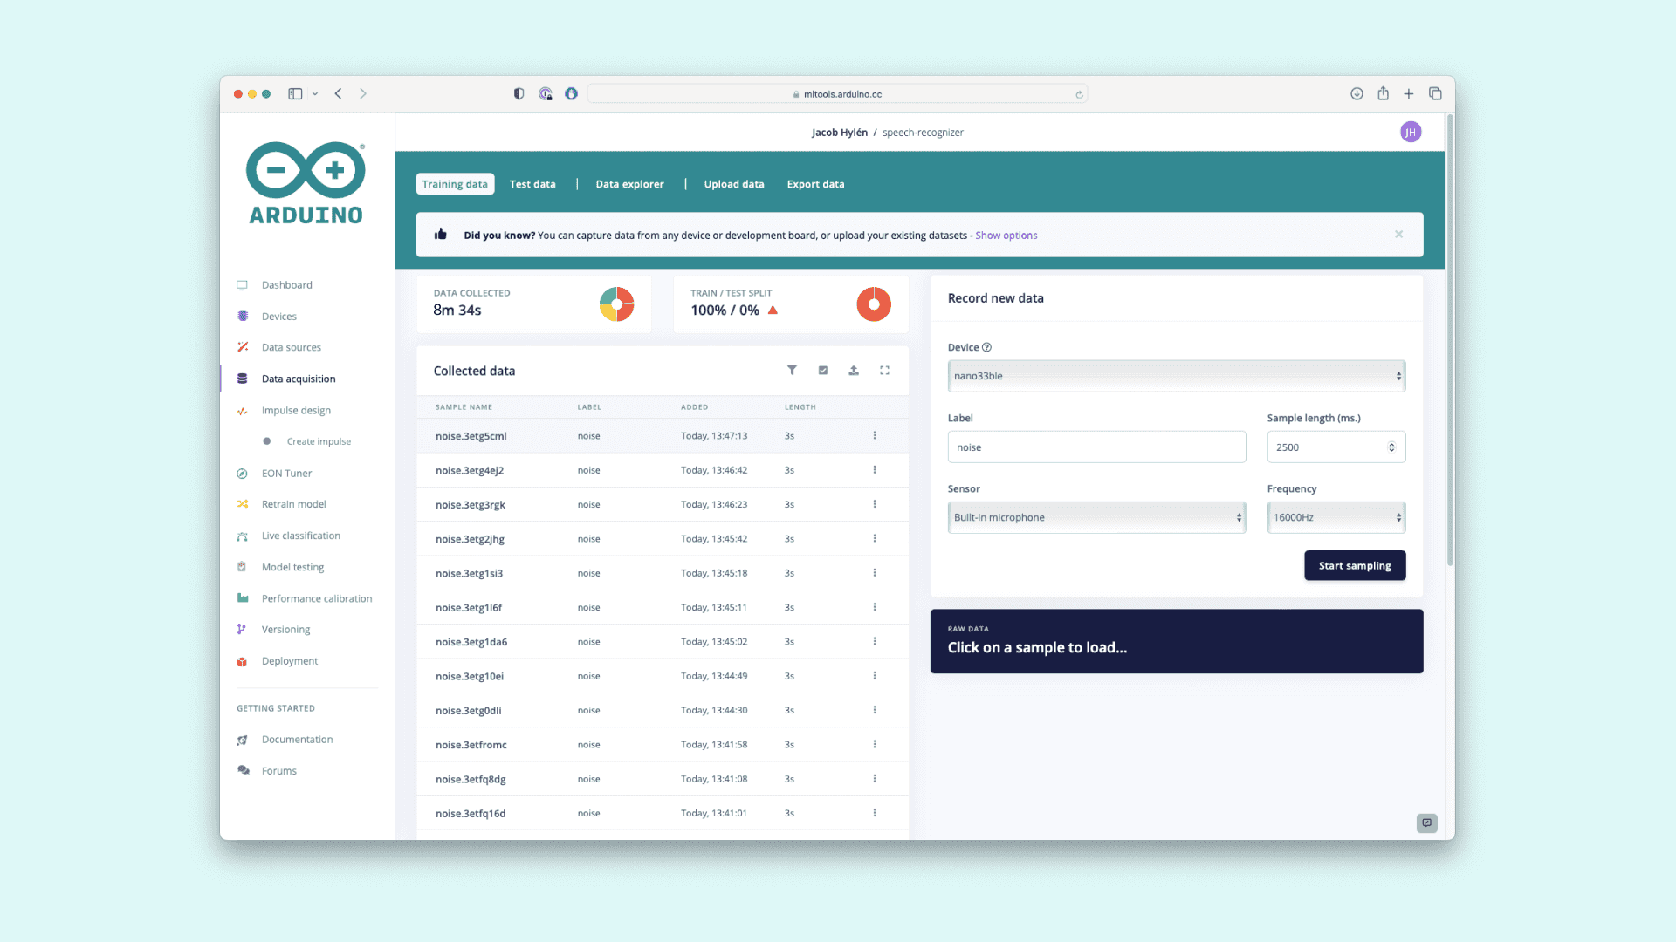Screen dimensions: 1676x942
Task: Dismiss the Did you know banner
Action: 1398,235
